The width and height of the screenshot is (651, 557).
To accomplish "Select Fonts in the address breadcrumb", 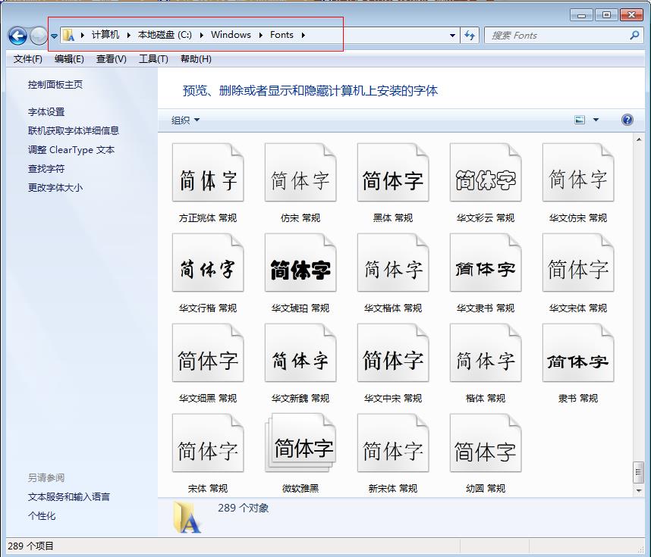I will 281,35.
